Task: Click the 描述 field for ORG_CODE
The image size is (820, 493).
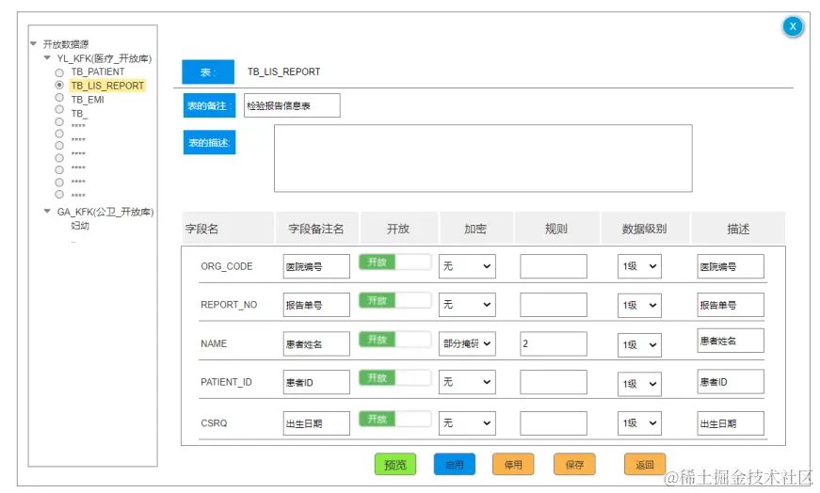Action: pos(731,266)
